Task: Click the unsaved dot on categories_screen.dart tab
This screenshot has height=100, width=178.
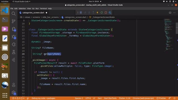Action: click(x=46, y=13)
